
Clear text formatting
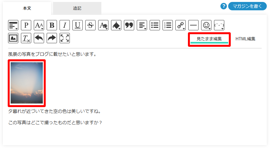pos(26,38)
